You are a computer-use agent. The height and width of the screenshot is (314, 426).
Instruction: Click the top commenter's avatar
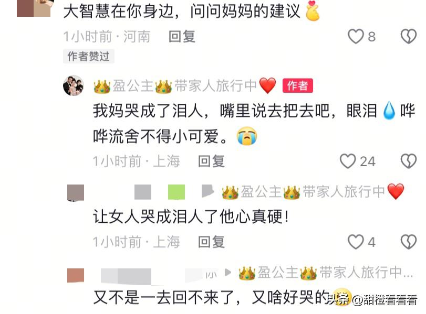34,8
